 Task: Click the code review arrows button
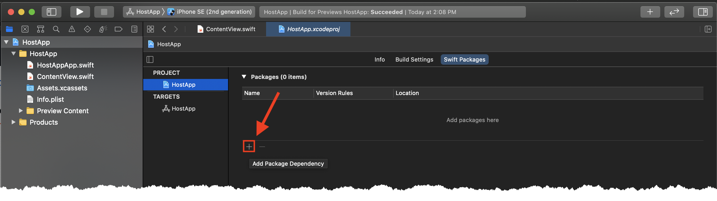coord(674,12)
